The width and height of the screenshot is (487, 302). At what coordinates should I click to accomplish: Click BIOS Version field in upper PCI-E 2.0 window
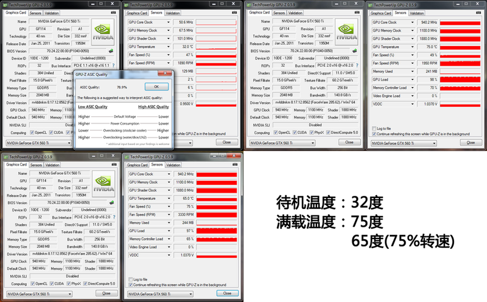(311, 51)
